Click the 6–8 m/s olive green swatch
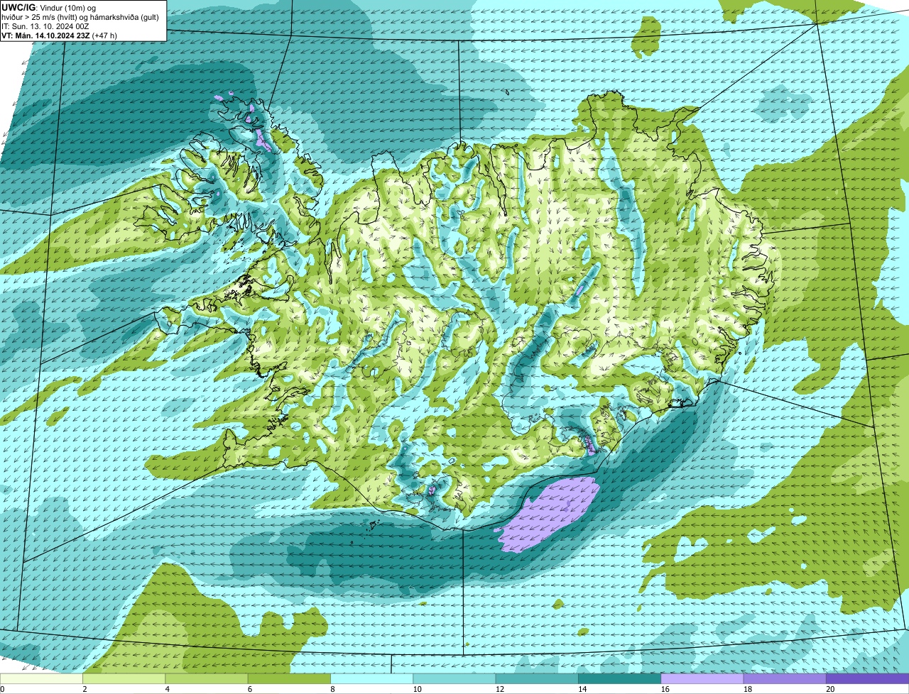Screen dimensions: 909x694 pyautogui.click(x=289, y=678)
